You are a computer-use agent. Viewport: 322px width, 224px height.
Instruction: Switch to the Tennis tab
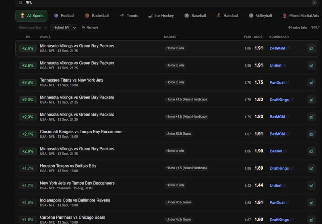click(129, 16)
